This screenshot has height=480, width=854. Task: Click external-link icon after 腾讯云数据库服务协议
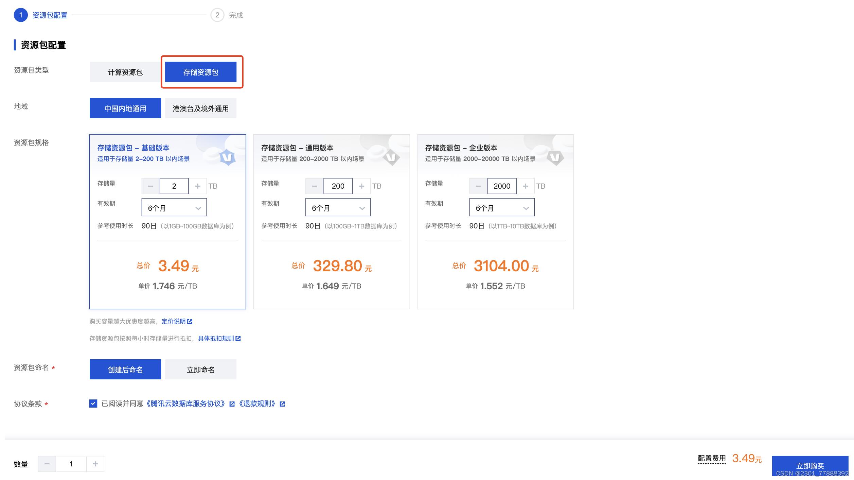point(232,404)
